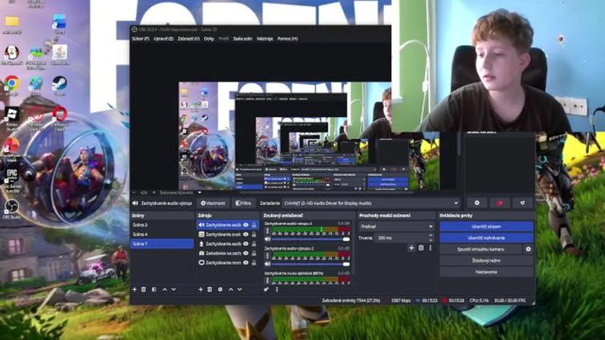
Task: Open the Zobraziť menu
Action: 189,39
